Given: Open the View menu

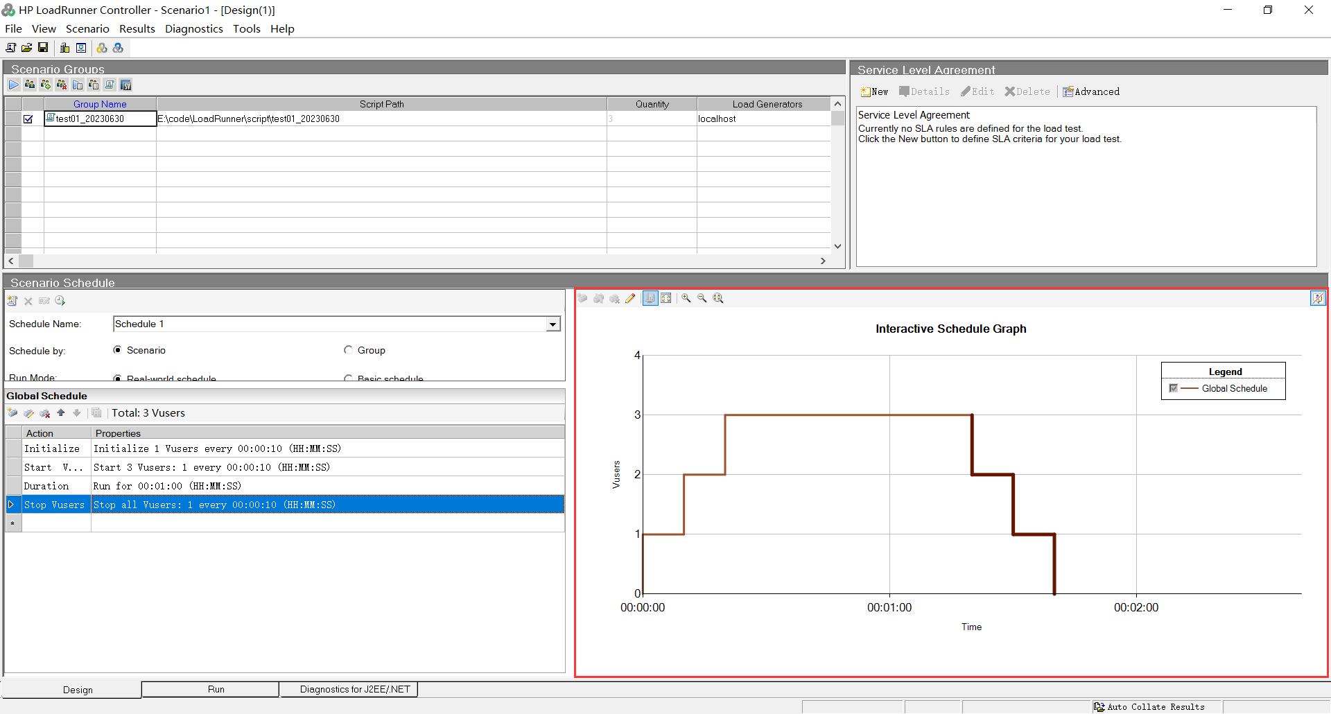Looking at the screenshot, I should 44,29.
